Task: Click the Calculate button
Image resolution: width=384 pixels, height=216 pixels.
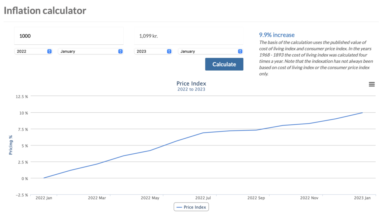Action: 224,64
